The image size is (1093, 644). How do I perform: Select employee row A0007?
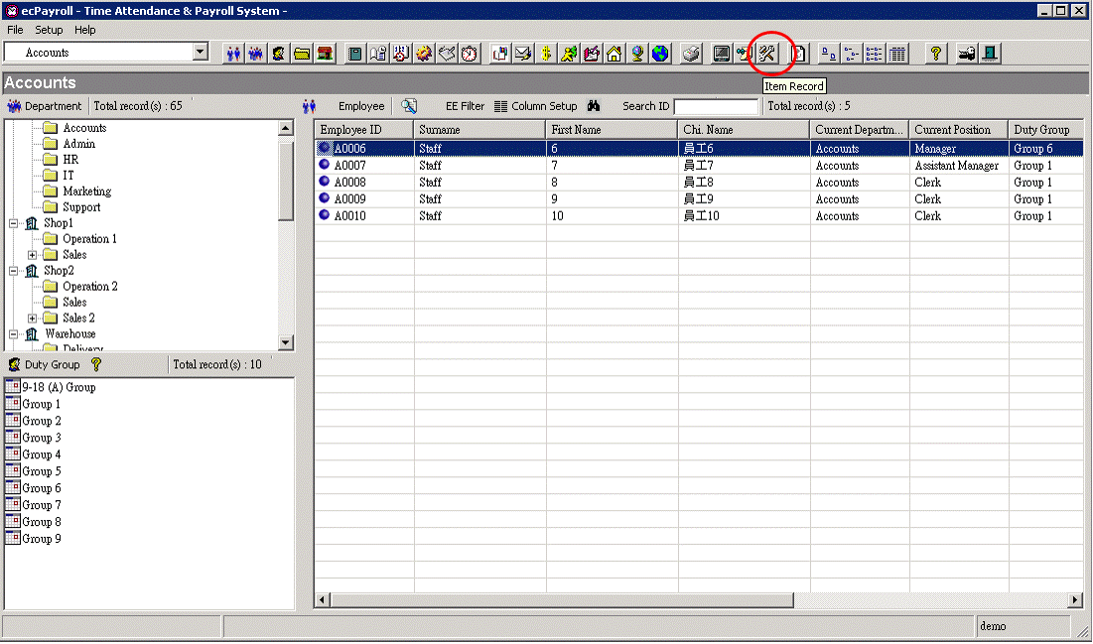pos(699,165)
